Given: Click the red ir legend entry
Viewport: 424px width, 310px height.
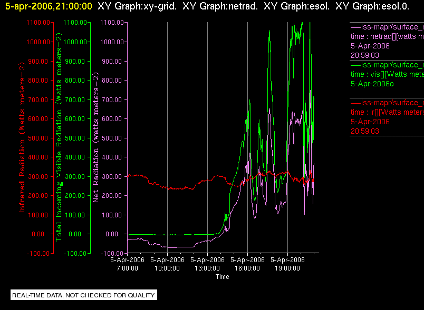Looking at the screenshot, I should [387, 117].
